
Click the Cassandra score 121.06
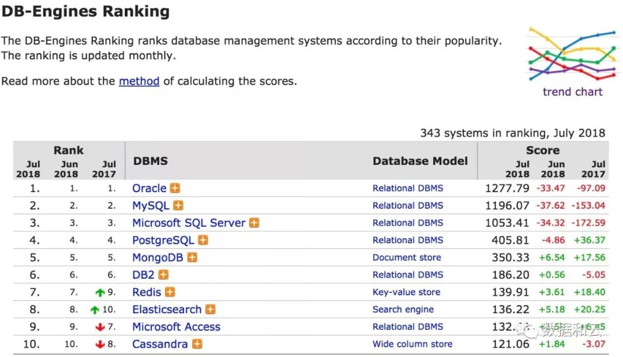point(510,344)
